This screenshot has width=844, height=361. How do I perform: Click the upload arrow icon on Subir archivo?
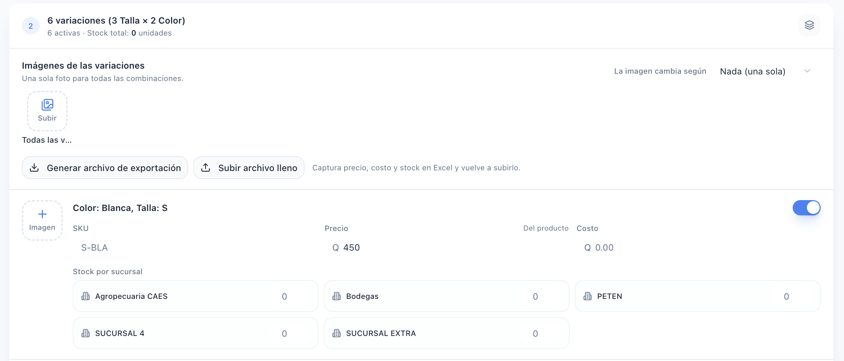click(206, 167)
